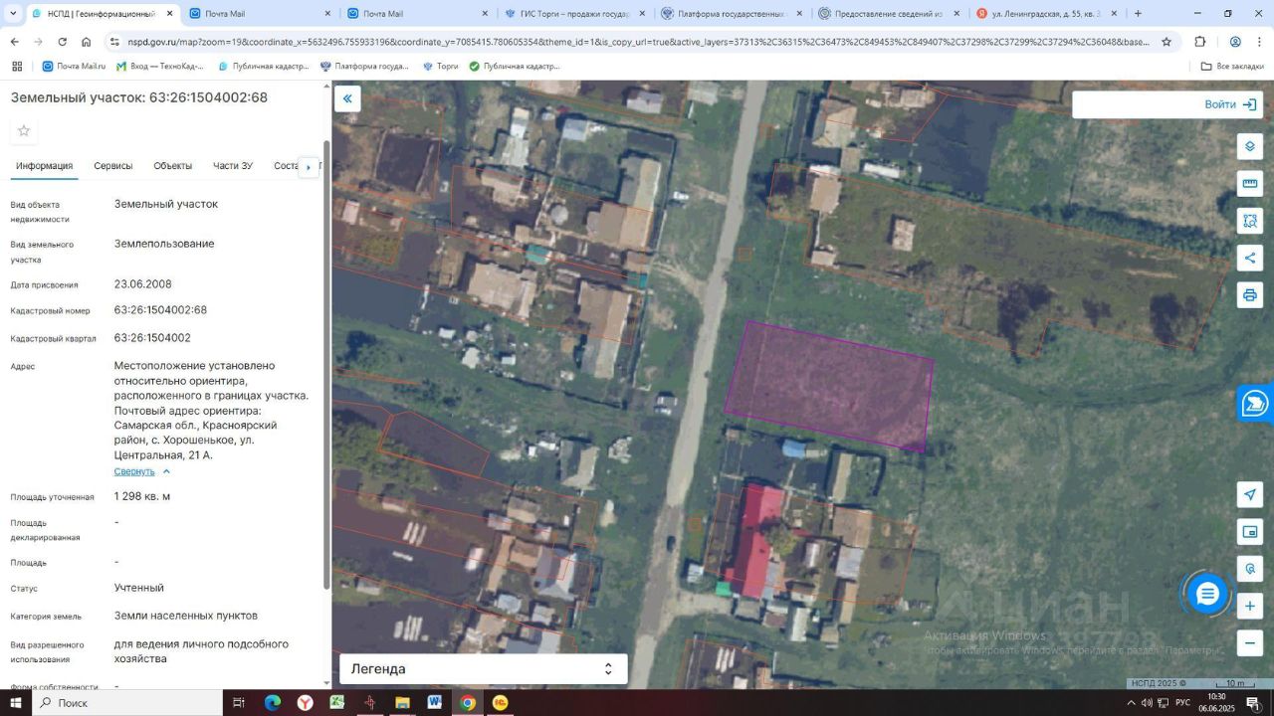
Task: Open a new browser tab
Action: pos(1138,14)
